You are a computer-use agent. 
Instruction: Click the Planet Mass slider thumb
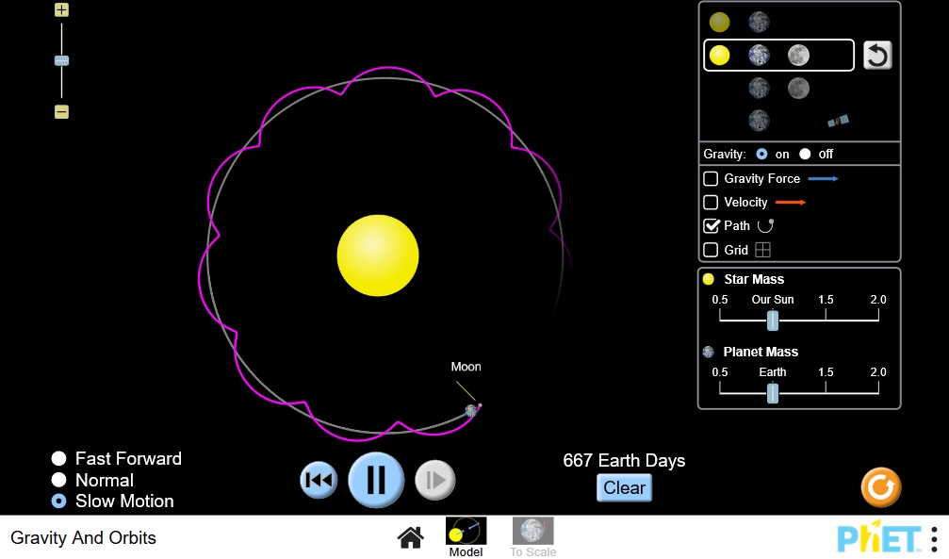click(772, 393)
